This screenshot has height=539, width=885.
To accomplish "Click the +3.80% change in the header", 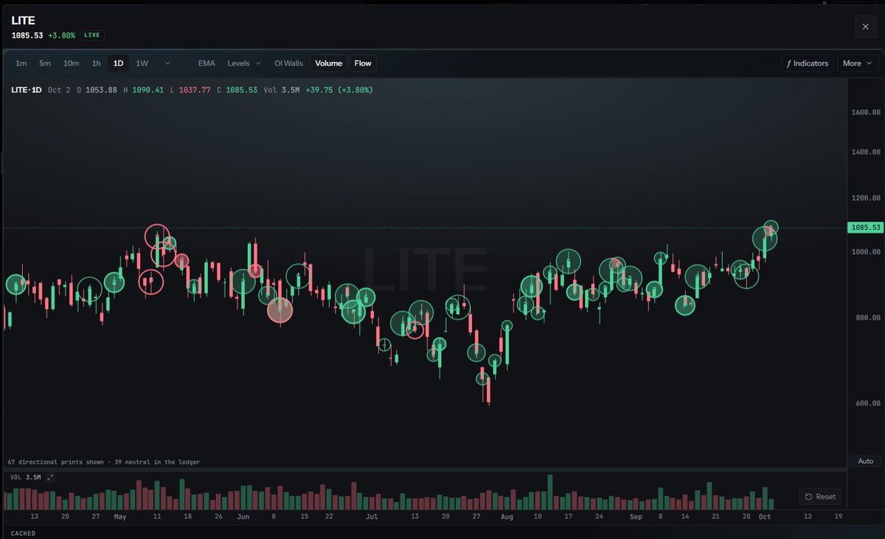I will click(x=62, y=35).
